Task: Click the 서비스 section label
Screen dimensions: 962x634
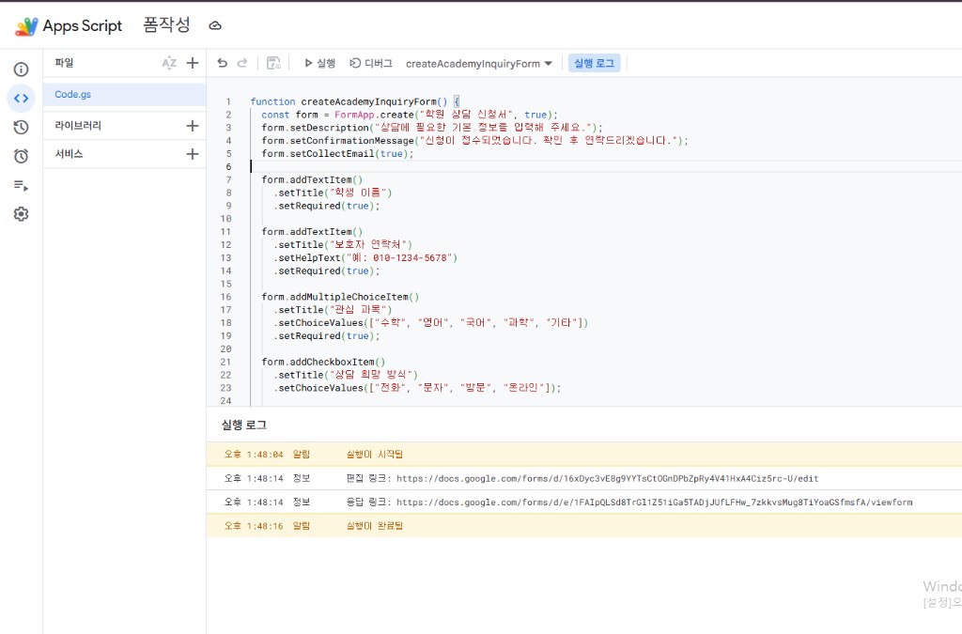Action: pyautogui.click(x=69, y=154)
